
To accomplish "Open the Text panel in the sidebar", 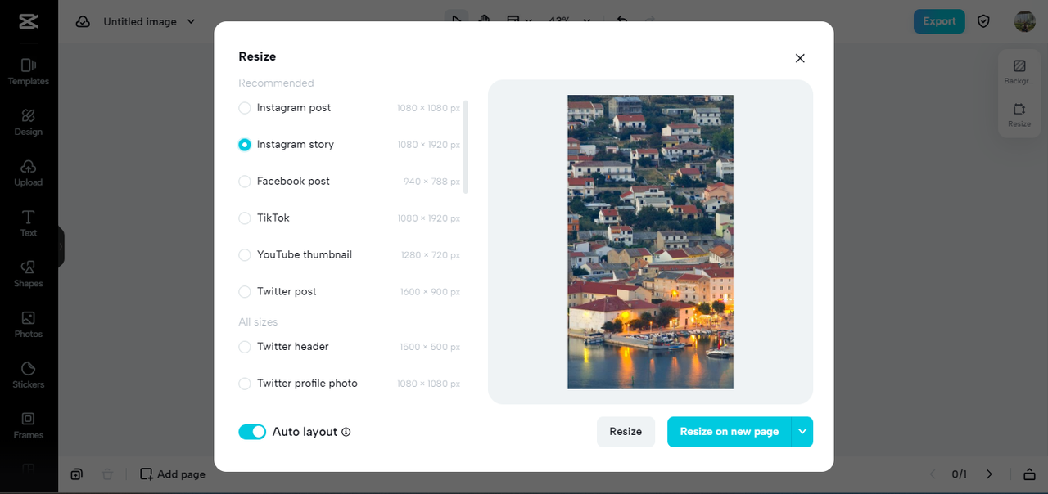I will pyautogui.click(x=28, y=223).
